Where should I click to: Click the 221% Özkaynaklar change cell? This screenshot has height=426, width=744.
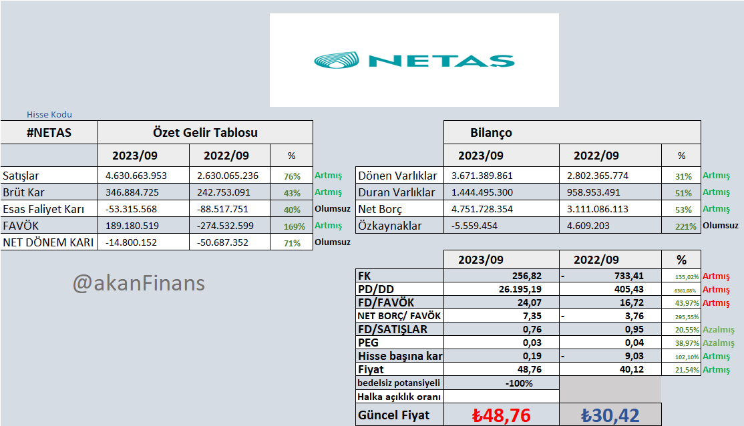click(681, 226)
